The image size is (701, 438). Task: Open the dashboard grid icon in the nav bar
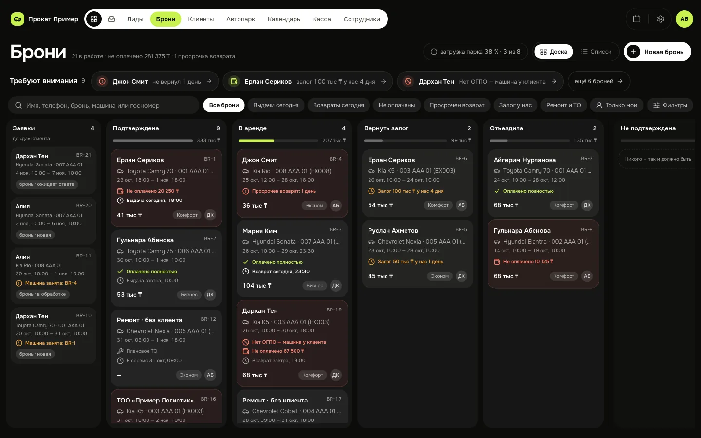coord(94,19)
